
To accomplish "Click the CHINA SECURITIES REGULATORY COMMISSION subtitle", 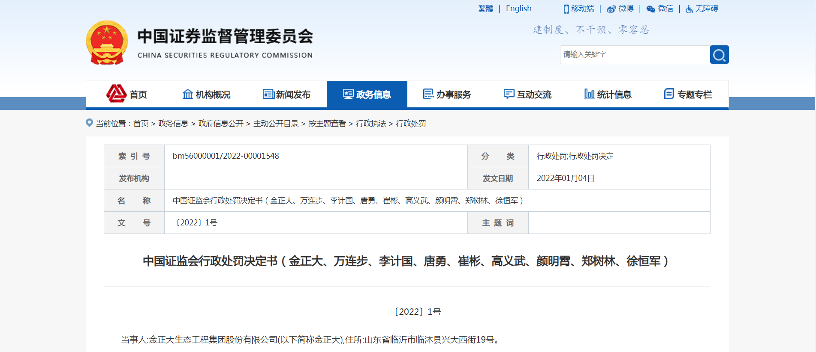I will [225, 55].
